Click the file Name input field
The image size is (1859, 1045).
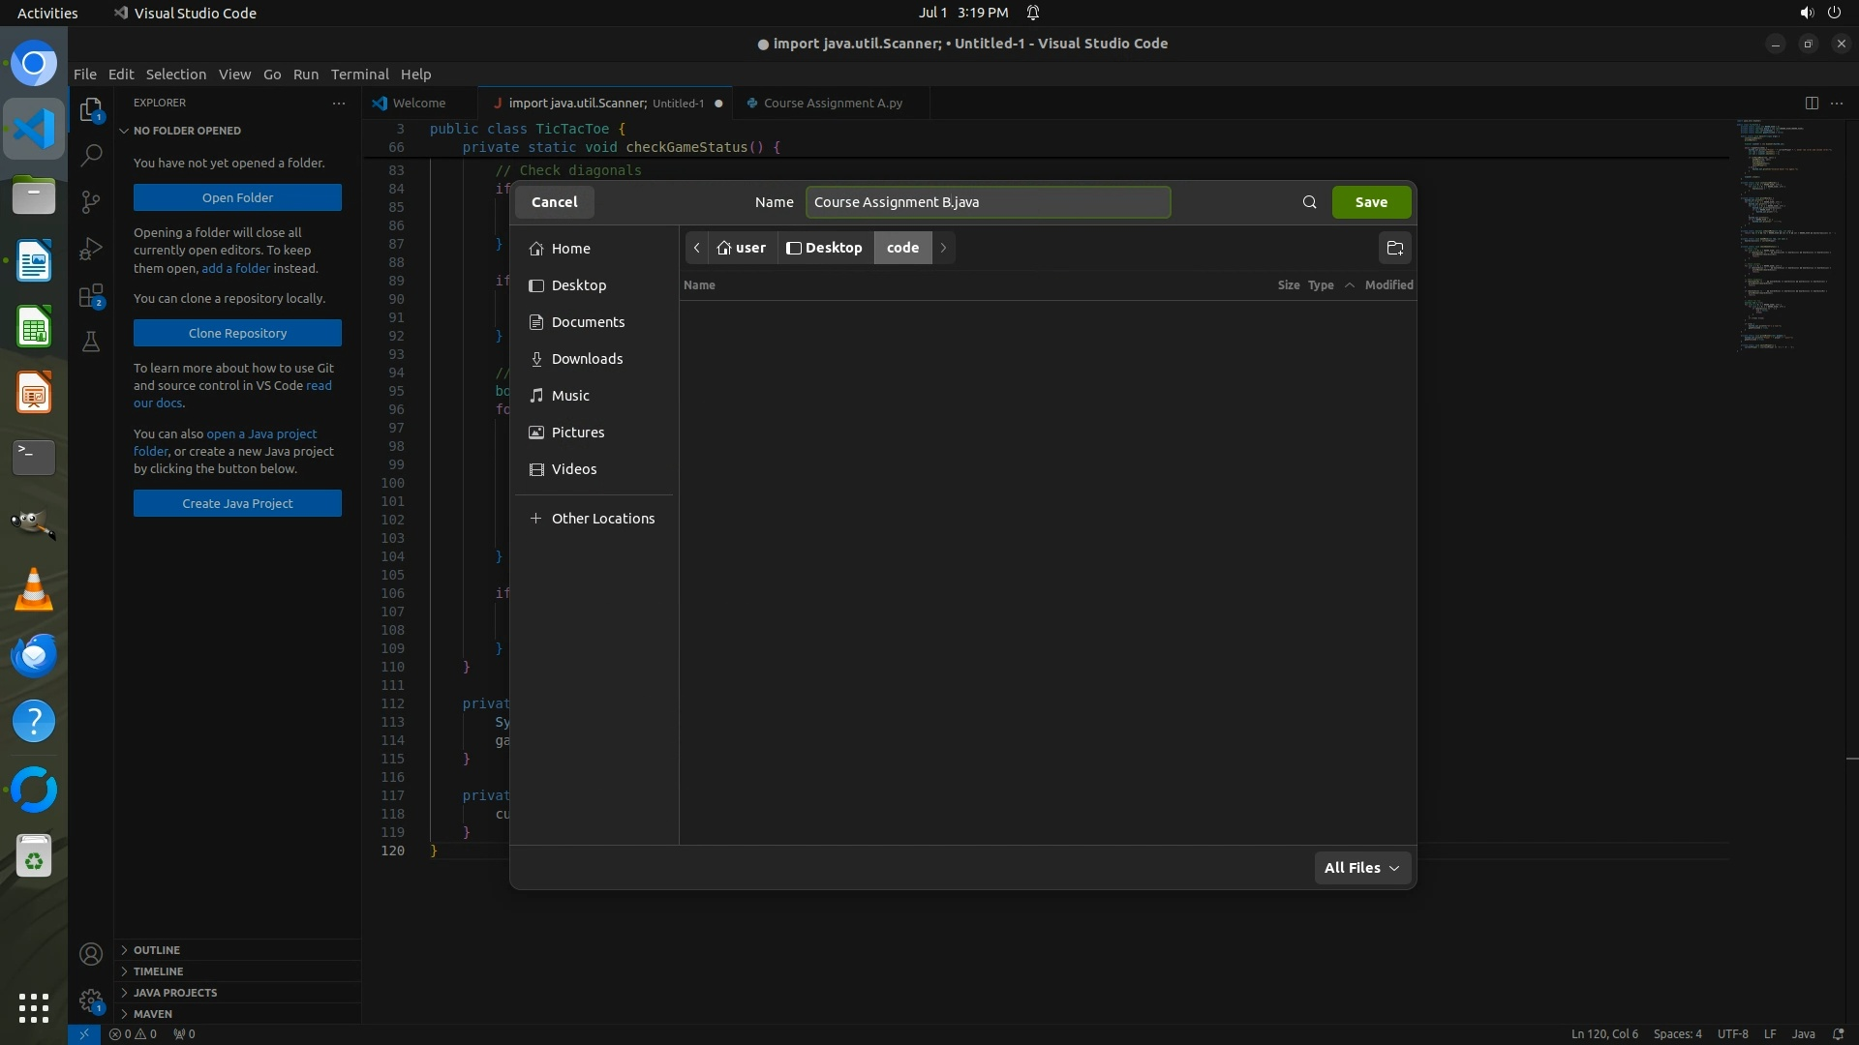click(x=988, y=202)
